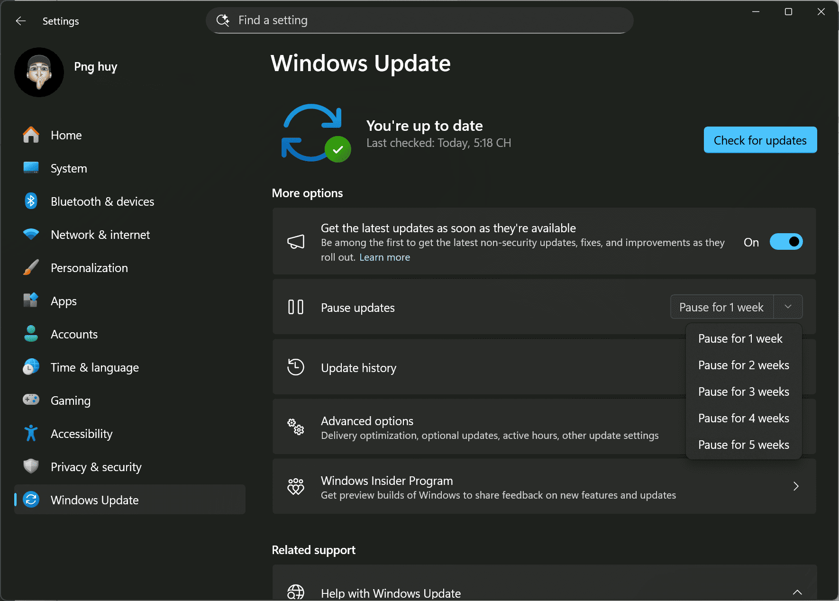Collapse Help with Windows Update section

797,592
